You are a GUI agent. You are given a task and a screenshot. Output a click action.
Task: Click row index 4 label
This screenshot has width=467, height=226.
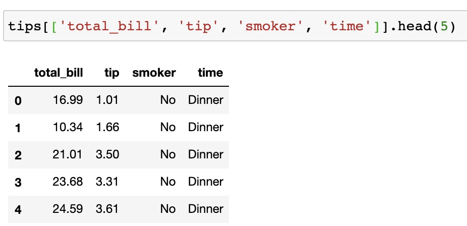(x=18, y=210)
